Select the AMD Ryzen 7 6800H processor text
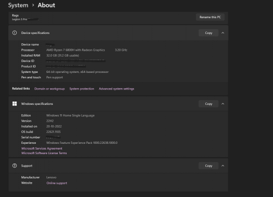The height and width of the screenshot is (197, 273). [76, 50]
